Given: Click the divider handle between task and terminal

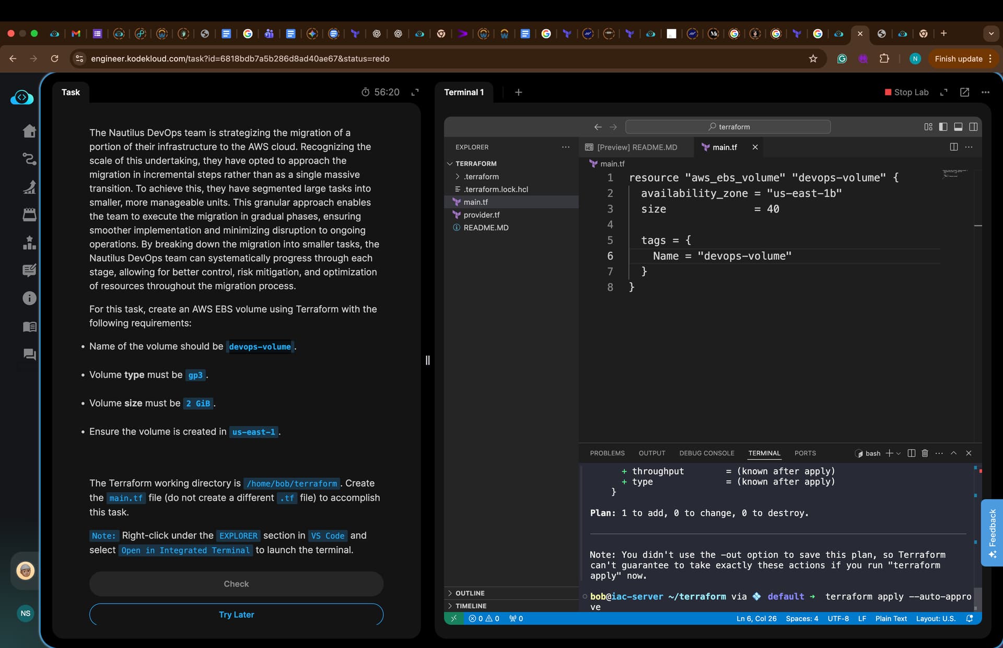Looking at the screenshot, I should pos(427,360).
